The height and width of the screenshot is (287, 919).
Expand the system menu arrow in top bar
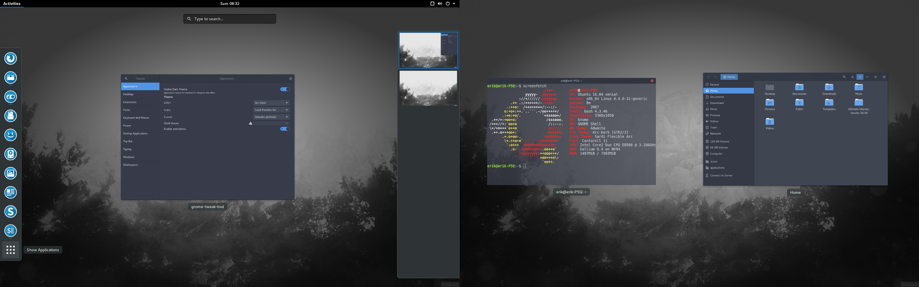tap(454, 3)
